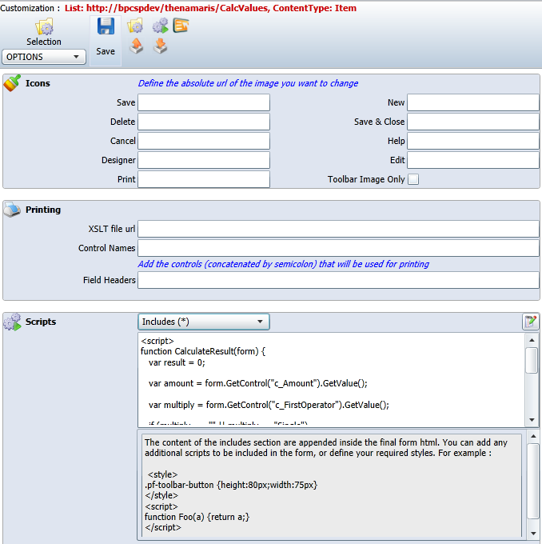Viewport: 542px width, 544px height.
Task: Click the script editor scrollbar thumb
Action: pyautogui.click(x=532, y=360)
